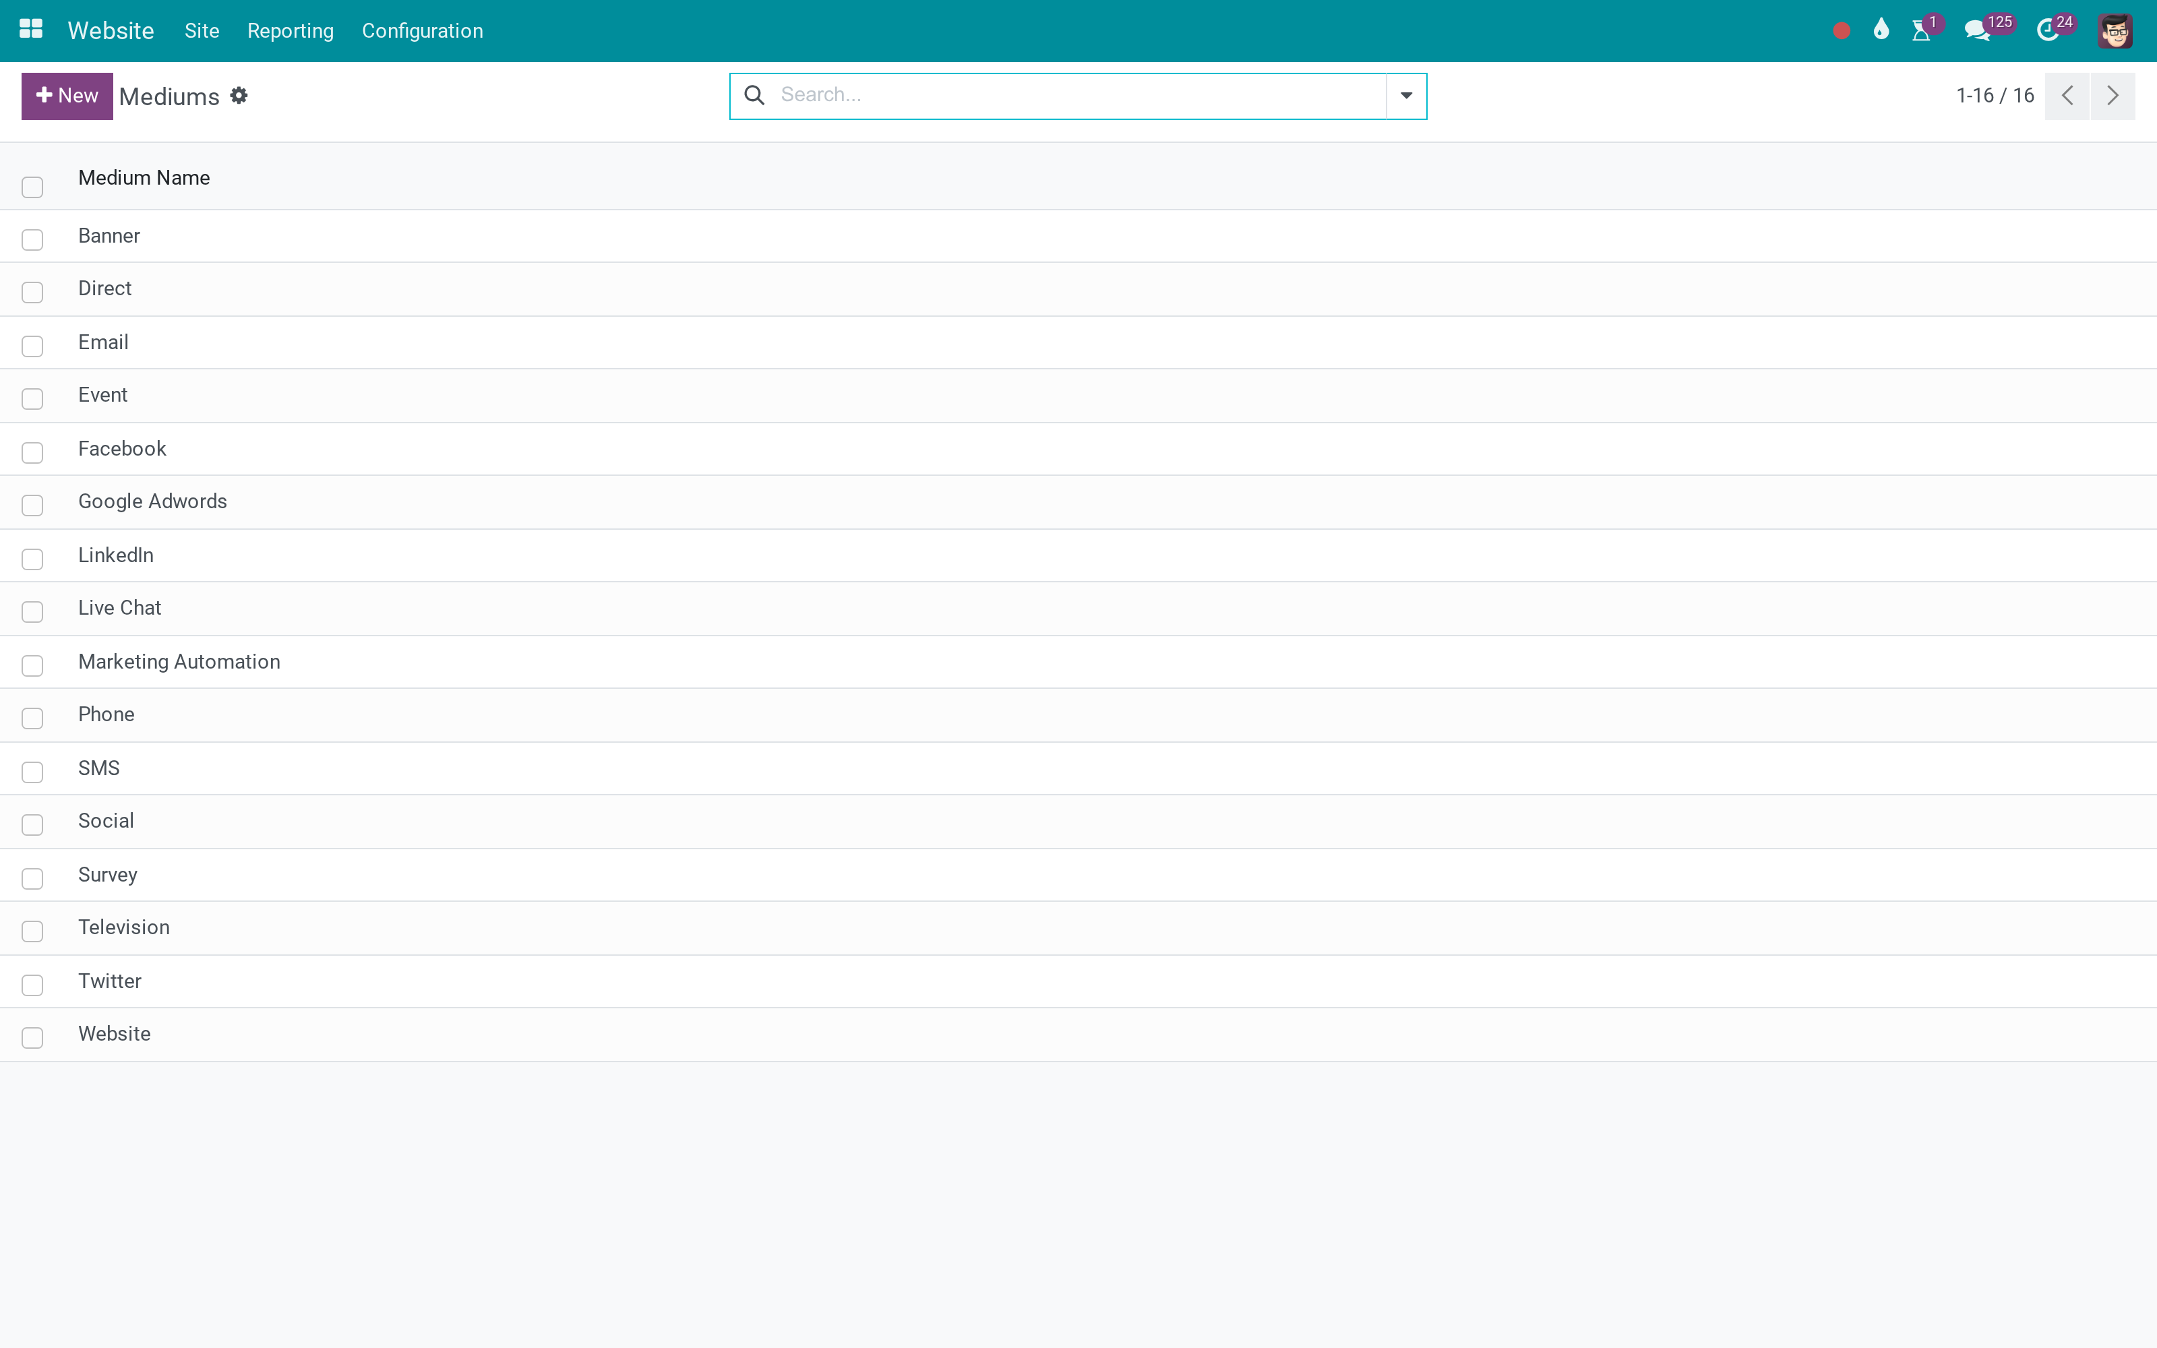Click the 1-16 / 16 pager counter
Viewport: 2157px width, 1348px height.
[x=1995, y=96]
